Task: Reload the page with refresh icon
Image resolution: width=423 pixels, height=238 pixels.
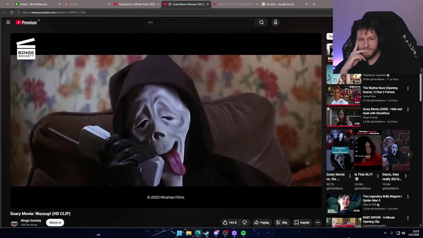Action: (12, 12)
